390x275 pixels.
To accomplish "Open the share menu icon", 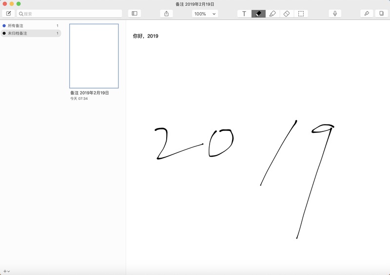I will pyautogui.click(x=166, y=14).
